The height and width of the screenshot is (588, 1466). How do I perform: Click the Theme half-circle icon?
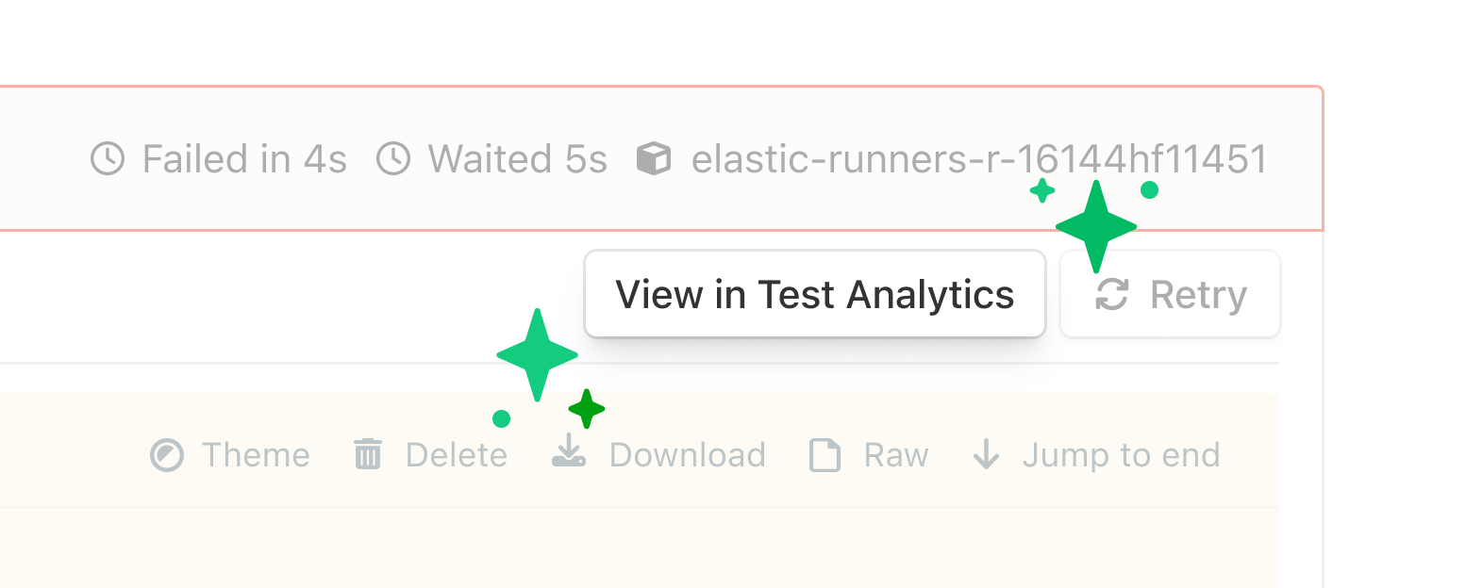(x=167, y=455)
